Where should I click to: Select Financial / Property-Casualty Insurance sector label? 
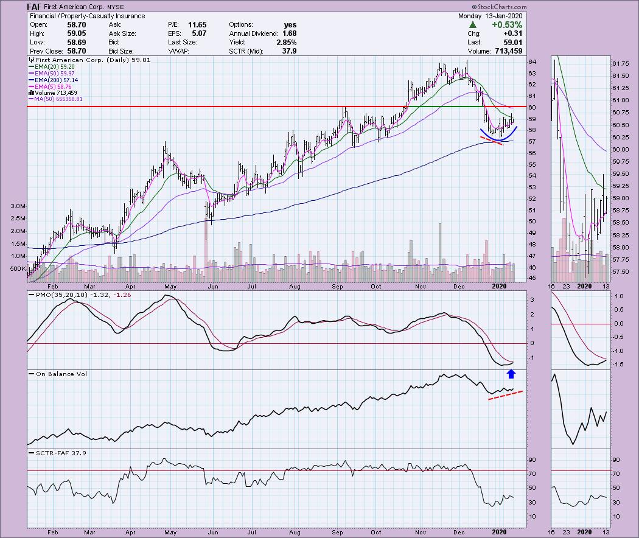click(88, 16)
